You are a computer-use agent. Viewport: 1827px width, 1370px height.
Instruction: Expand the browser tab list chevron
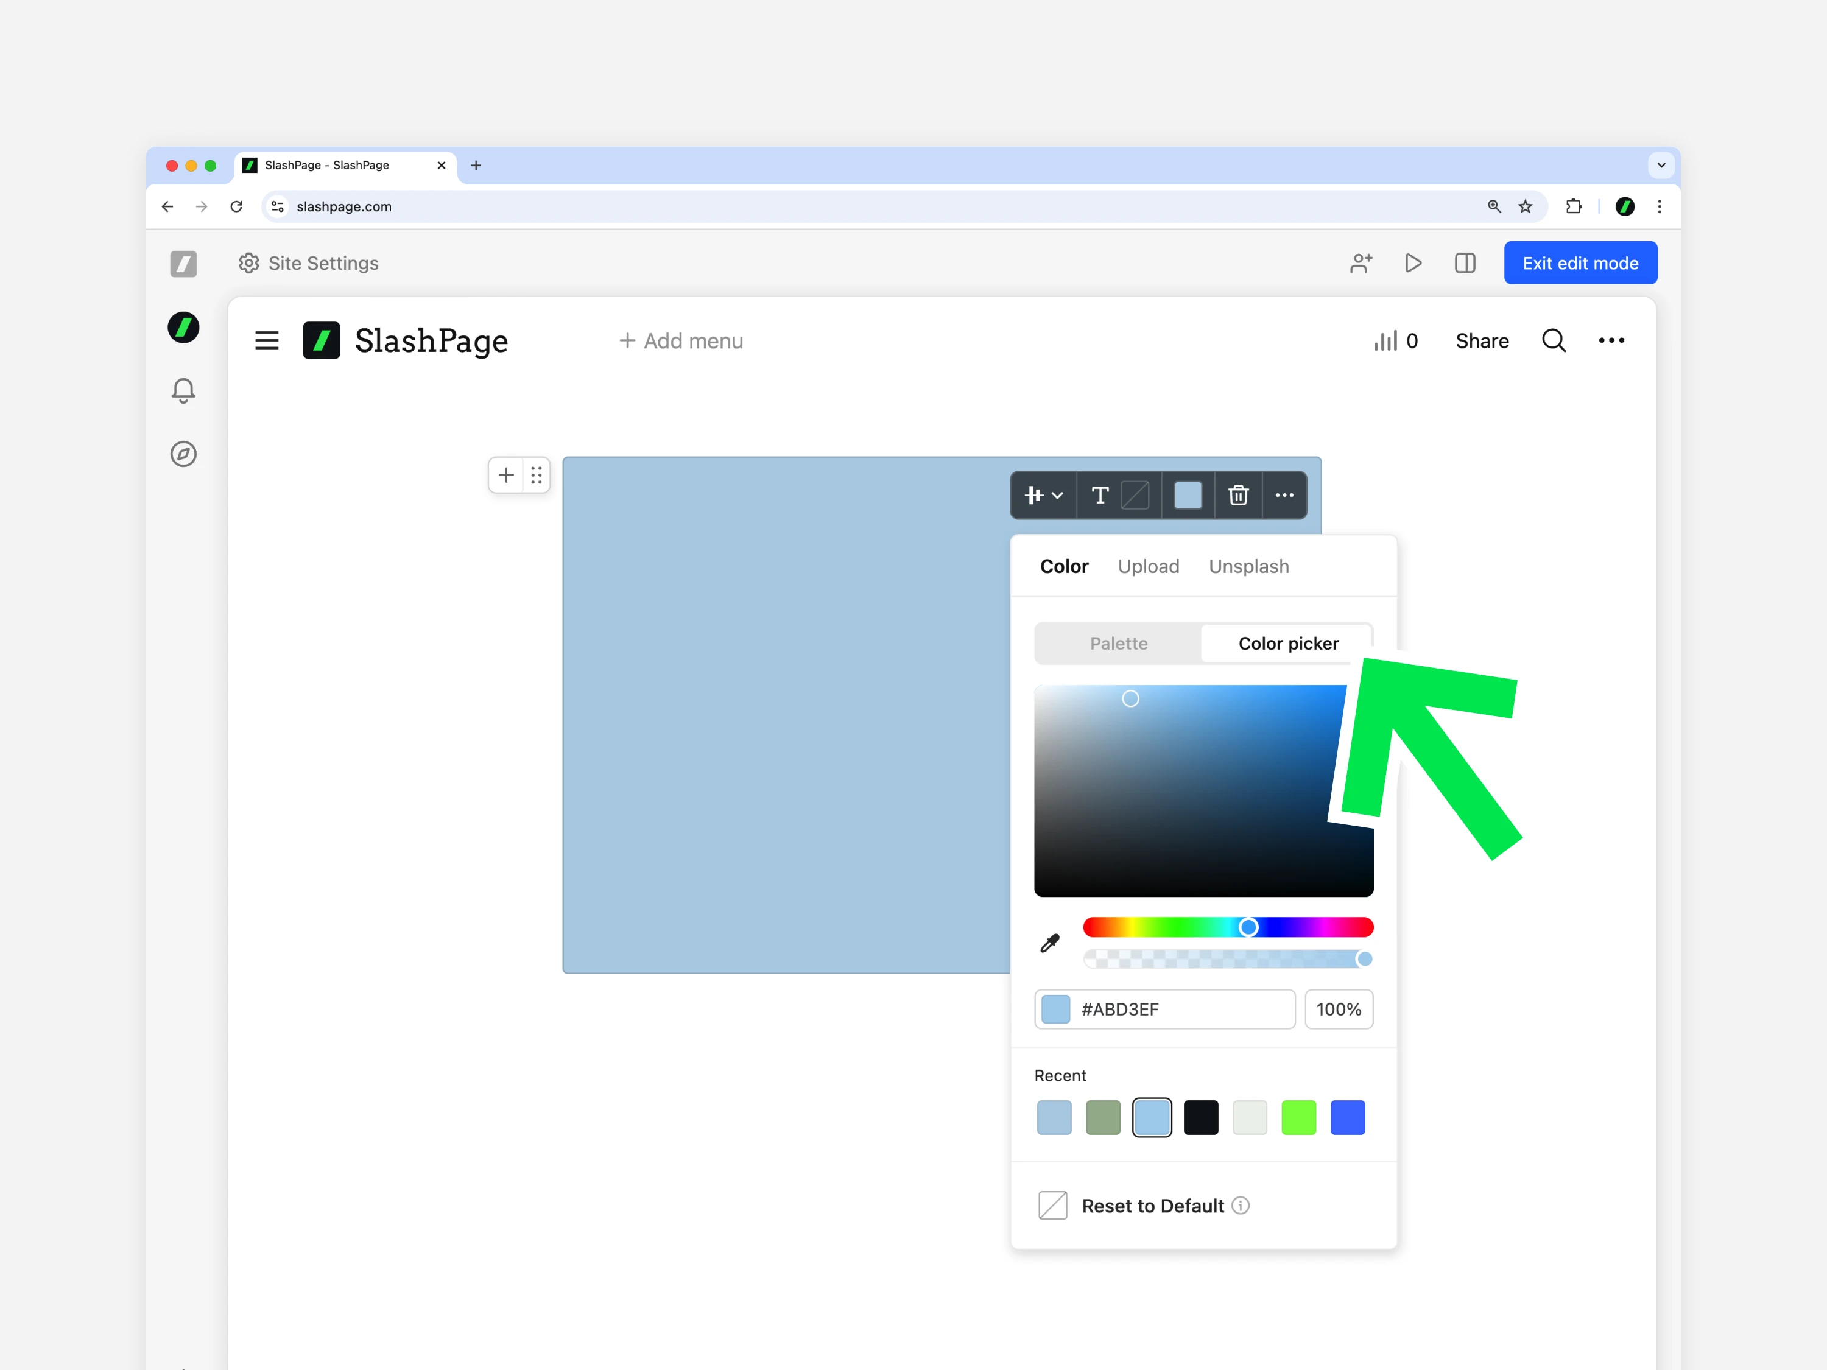click(x=1661, y=165)
